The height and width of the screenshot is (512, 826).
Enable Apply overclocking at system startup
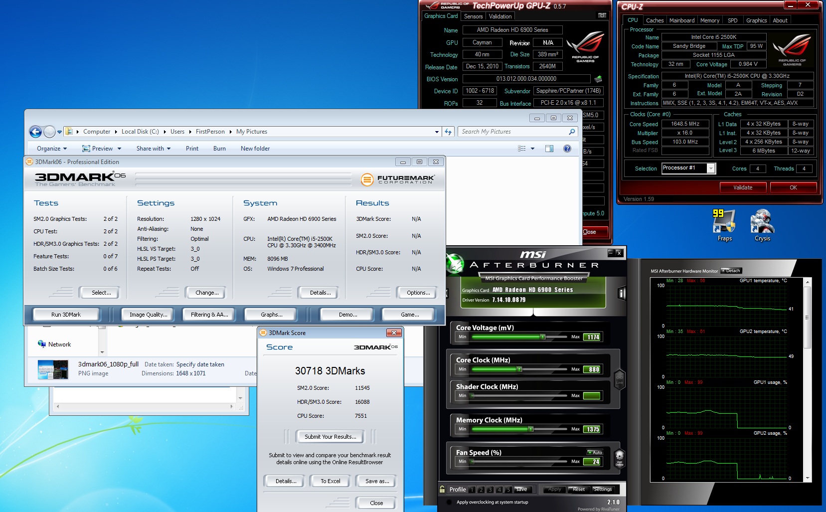point(449,502)
